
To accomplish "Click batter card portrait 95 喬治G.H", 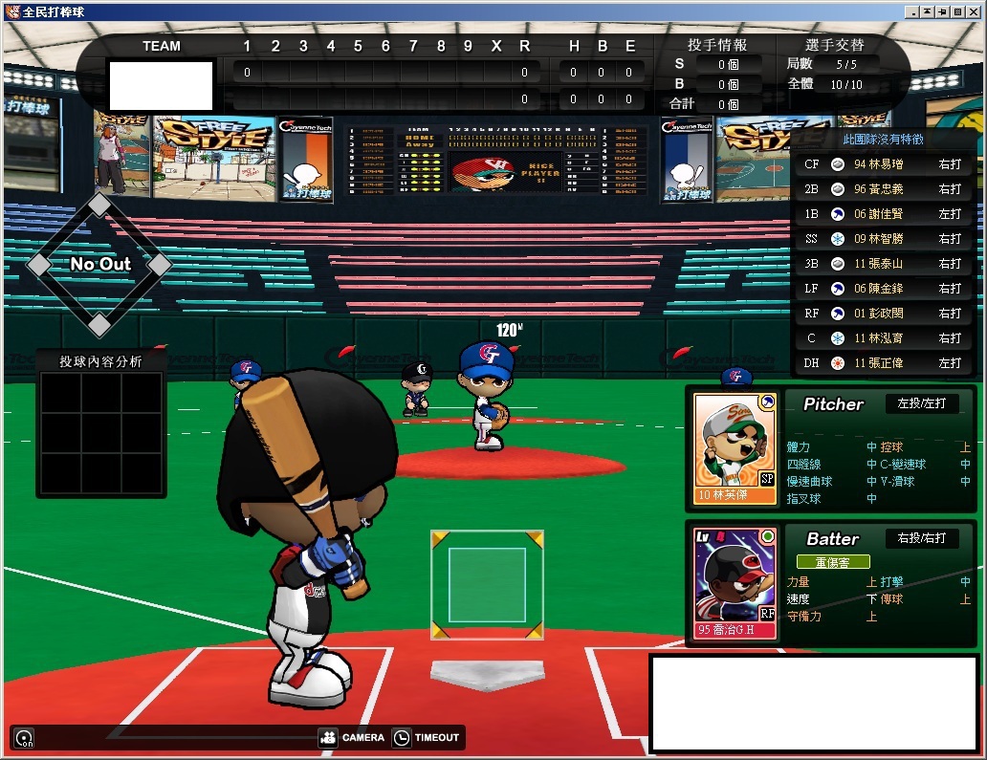I will tap(735, 583).
